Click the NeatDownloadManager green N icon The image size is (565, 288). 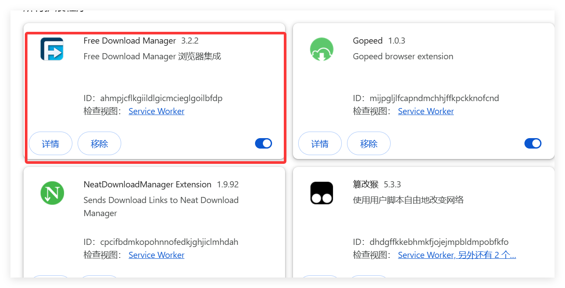[52, 193]
